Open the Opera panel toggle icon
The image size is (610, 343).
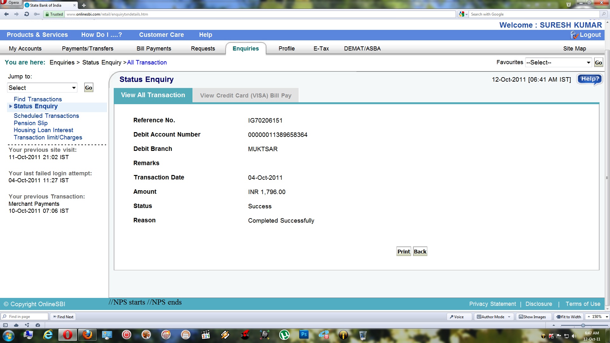point(5,325)
